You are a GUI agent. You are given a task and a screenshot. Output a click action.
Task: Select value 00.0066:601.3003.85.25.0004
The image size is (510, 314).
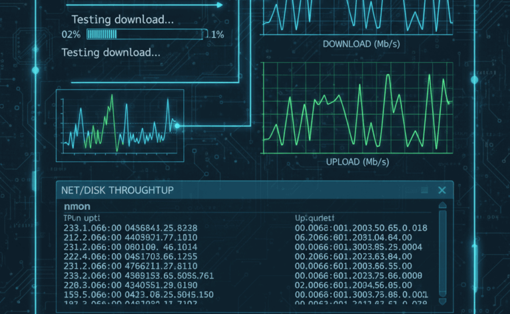pyautogui.click(x=359, y=247)
